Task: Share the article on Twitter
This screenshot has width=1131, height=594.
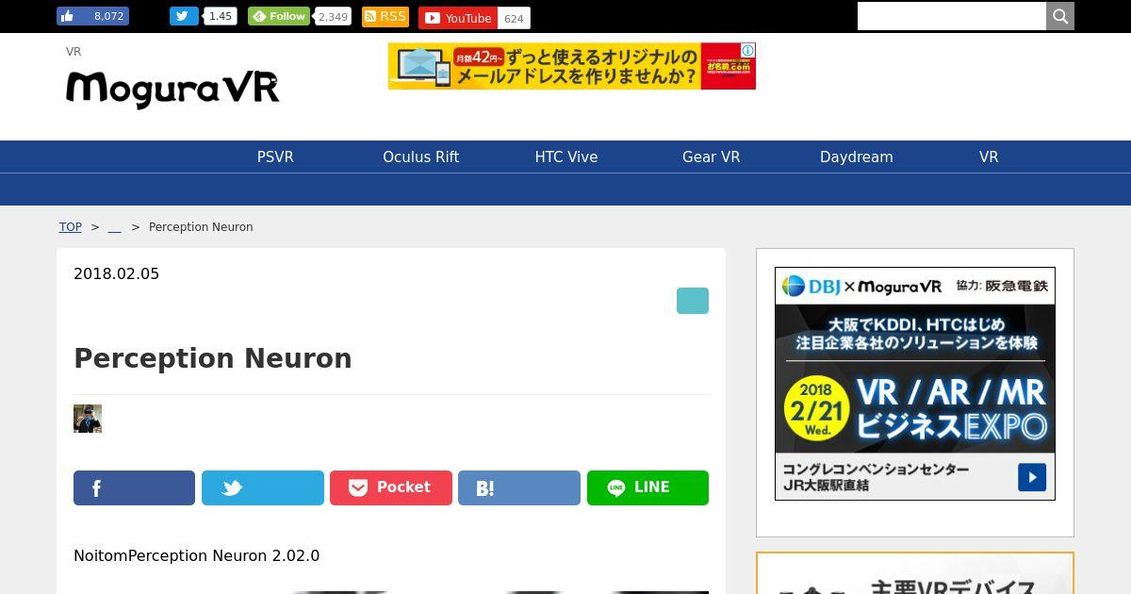Action: (x=263, y=487)
